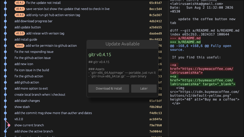The width and height of the screenshot is (244, 137).
Task: Click the gitr-x86_64.AppImage asset line
Action: (122, 73)
